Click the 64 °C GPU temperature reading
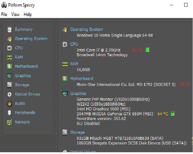The image size is (193, 154). click(163, 114)
